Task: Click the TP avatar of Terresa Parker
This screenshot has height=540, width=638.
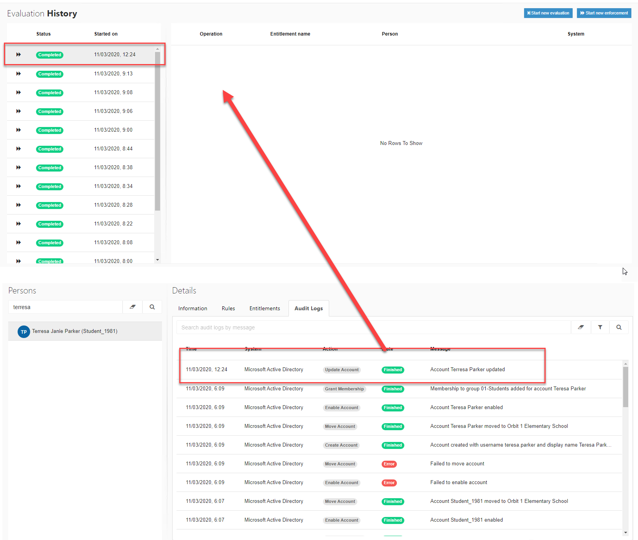Action: [24, 332]
